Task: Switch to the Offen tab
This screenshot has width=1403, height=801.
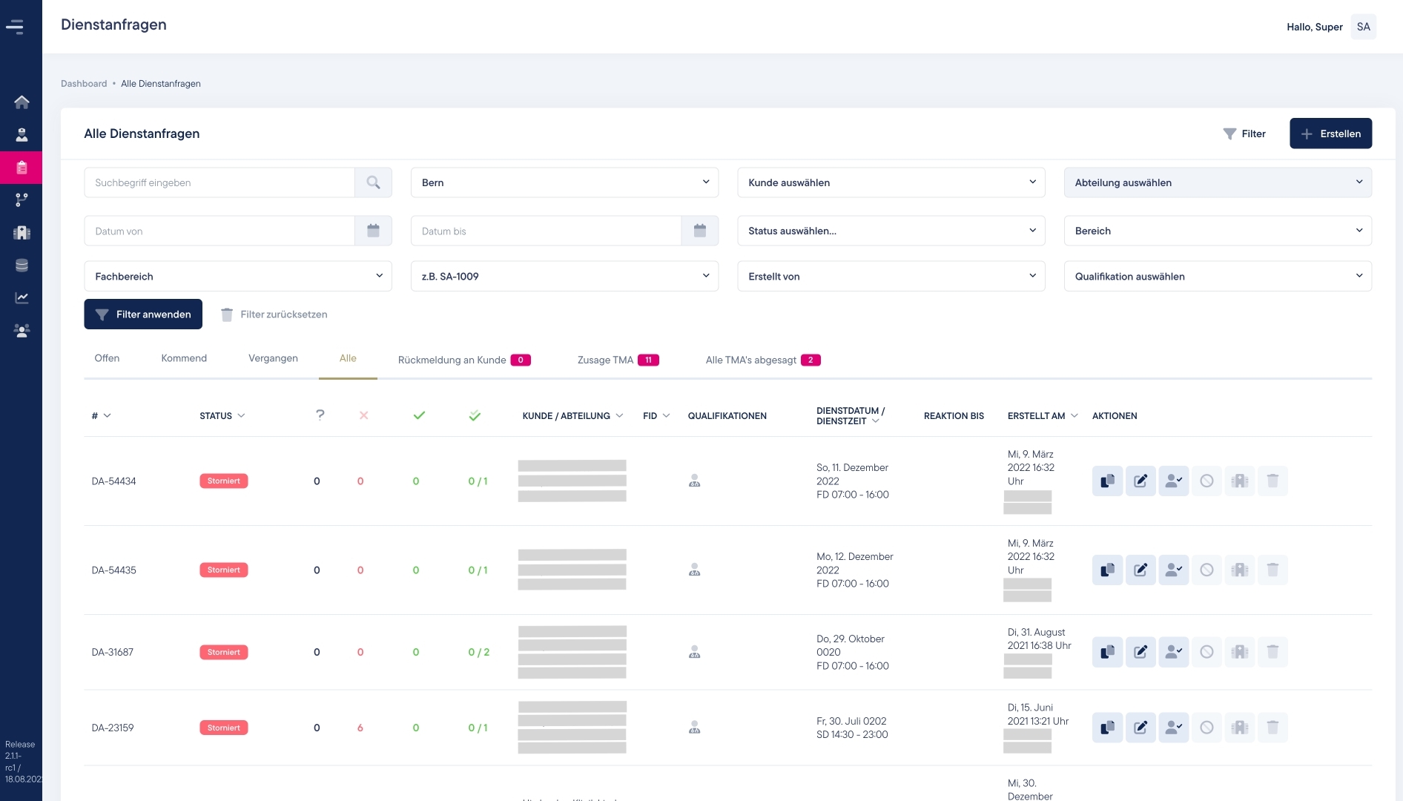Action: tap(107, 358)
